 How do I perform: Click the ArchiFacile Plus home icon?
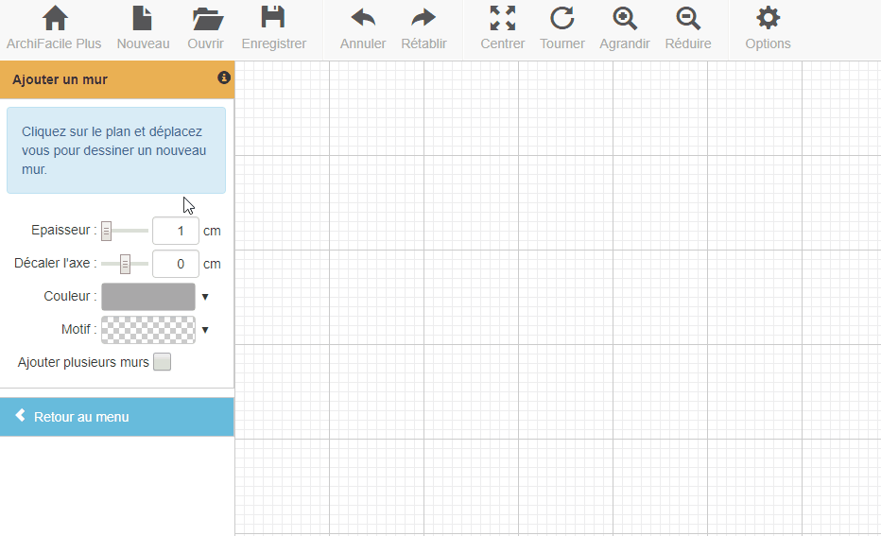55,19
